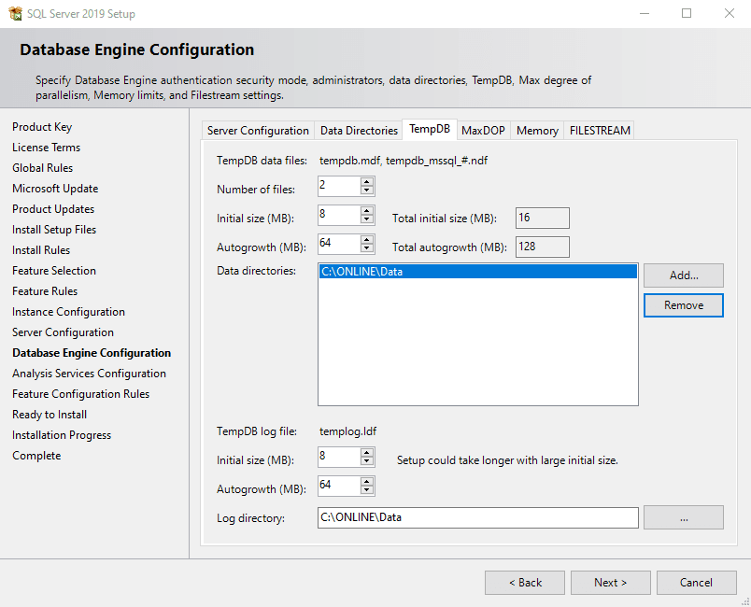Open the Server Configuration tab
This screenshot has height=607, width=751.
pyautogui.click(x=258, y=131)
